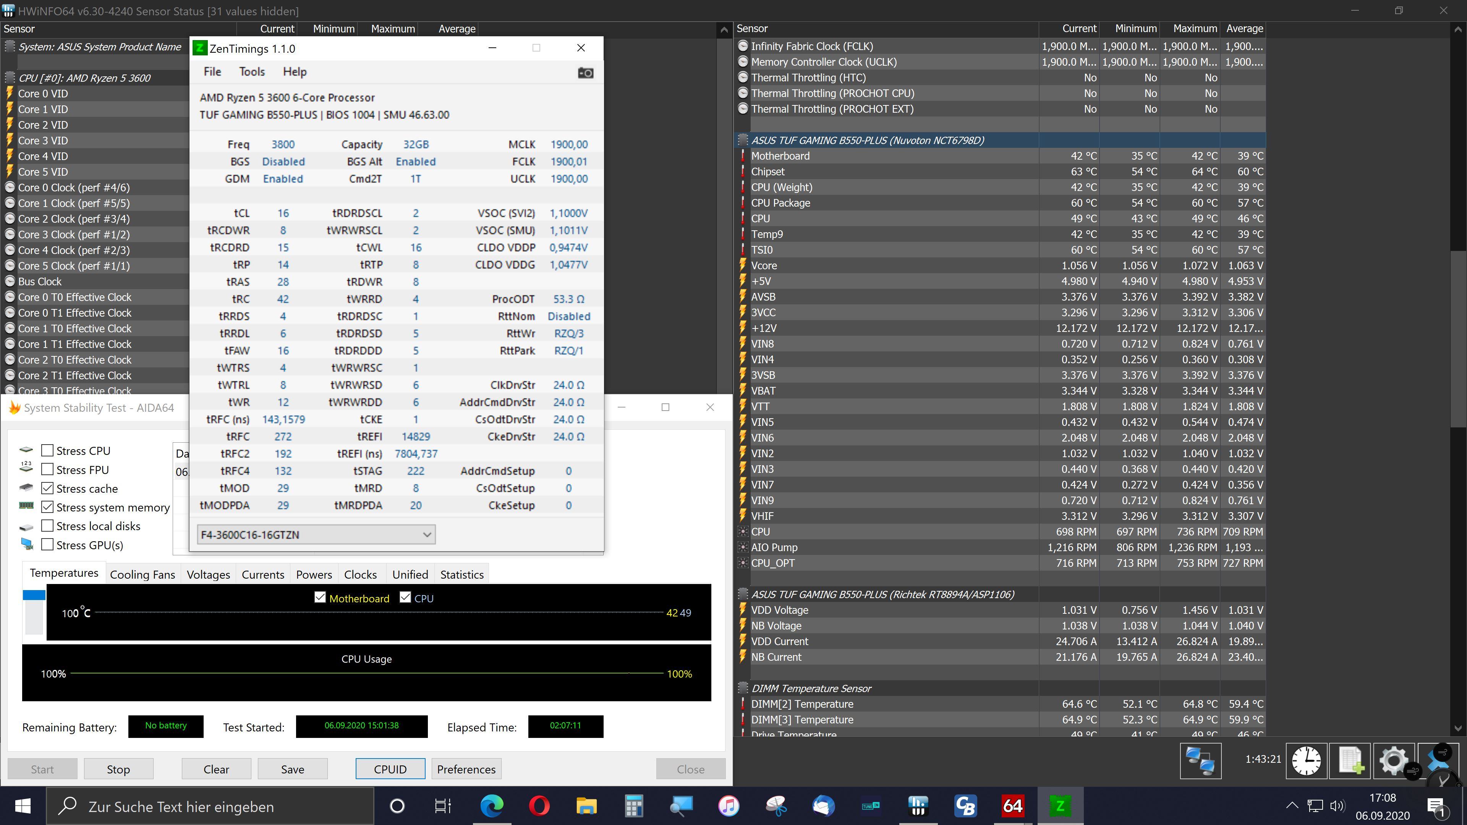Open Opera browser from taskbar

click(x=539, y=806)
